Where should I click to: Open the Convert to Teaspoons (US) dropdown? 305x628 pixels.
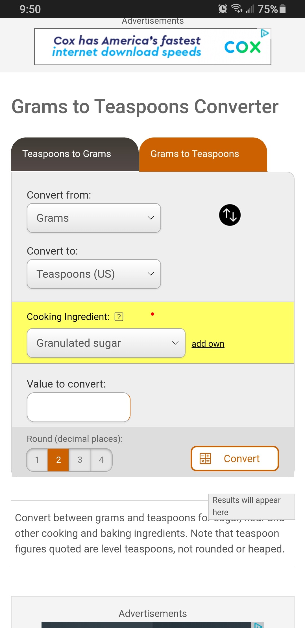click(94, 274)
